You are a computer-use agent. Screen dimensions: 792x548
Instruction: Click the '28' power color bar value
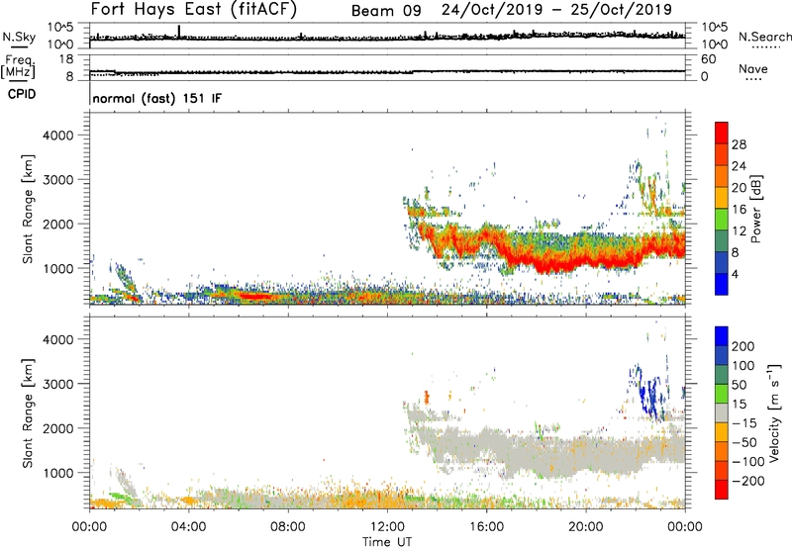(739, 144)
